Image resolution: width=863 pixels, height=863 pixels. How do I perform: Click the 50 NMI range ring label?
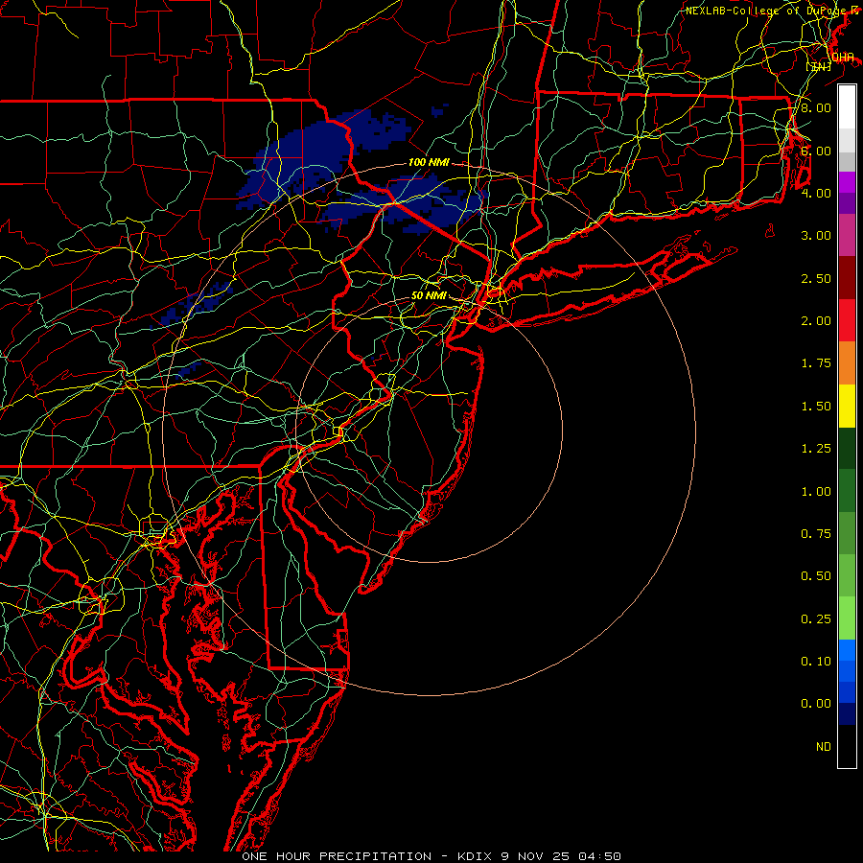(x=429, y=295)
